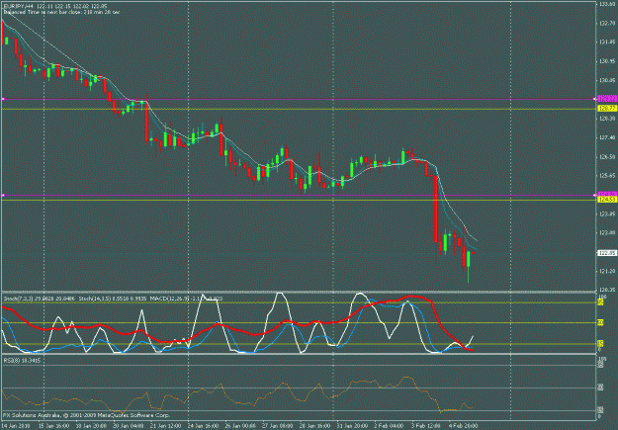Click the divider between stochastic and RSI panes
This screenshot has height=430, width=618.
[299, 354]
